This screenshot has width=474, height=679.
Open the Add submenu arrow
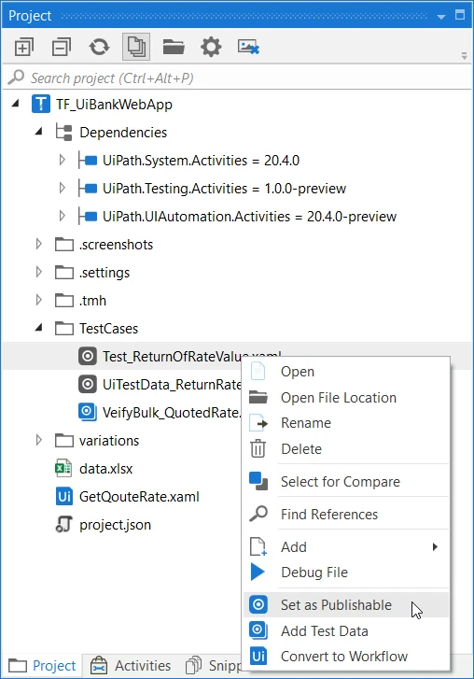tap(435, 547)
